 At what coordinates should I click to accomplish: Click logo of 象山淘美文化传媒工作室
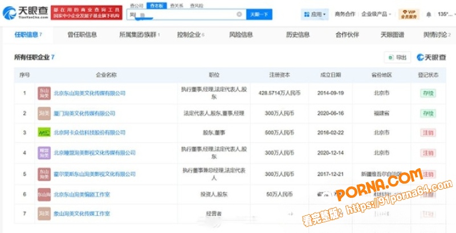[44, 214]
